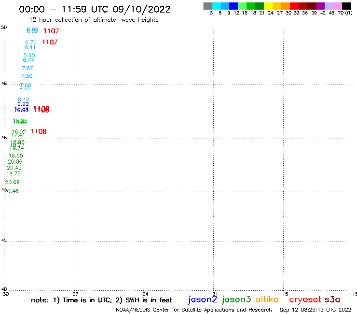Viewport: 357px width, 314px height.
Task: Click the cryosat satellite label
Action: tap(305, 300)
